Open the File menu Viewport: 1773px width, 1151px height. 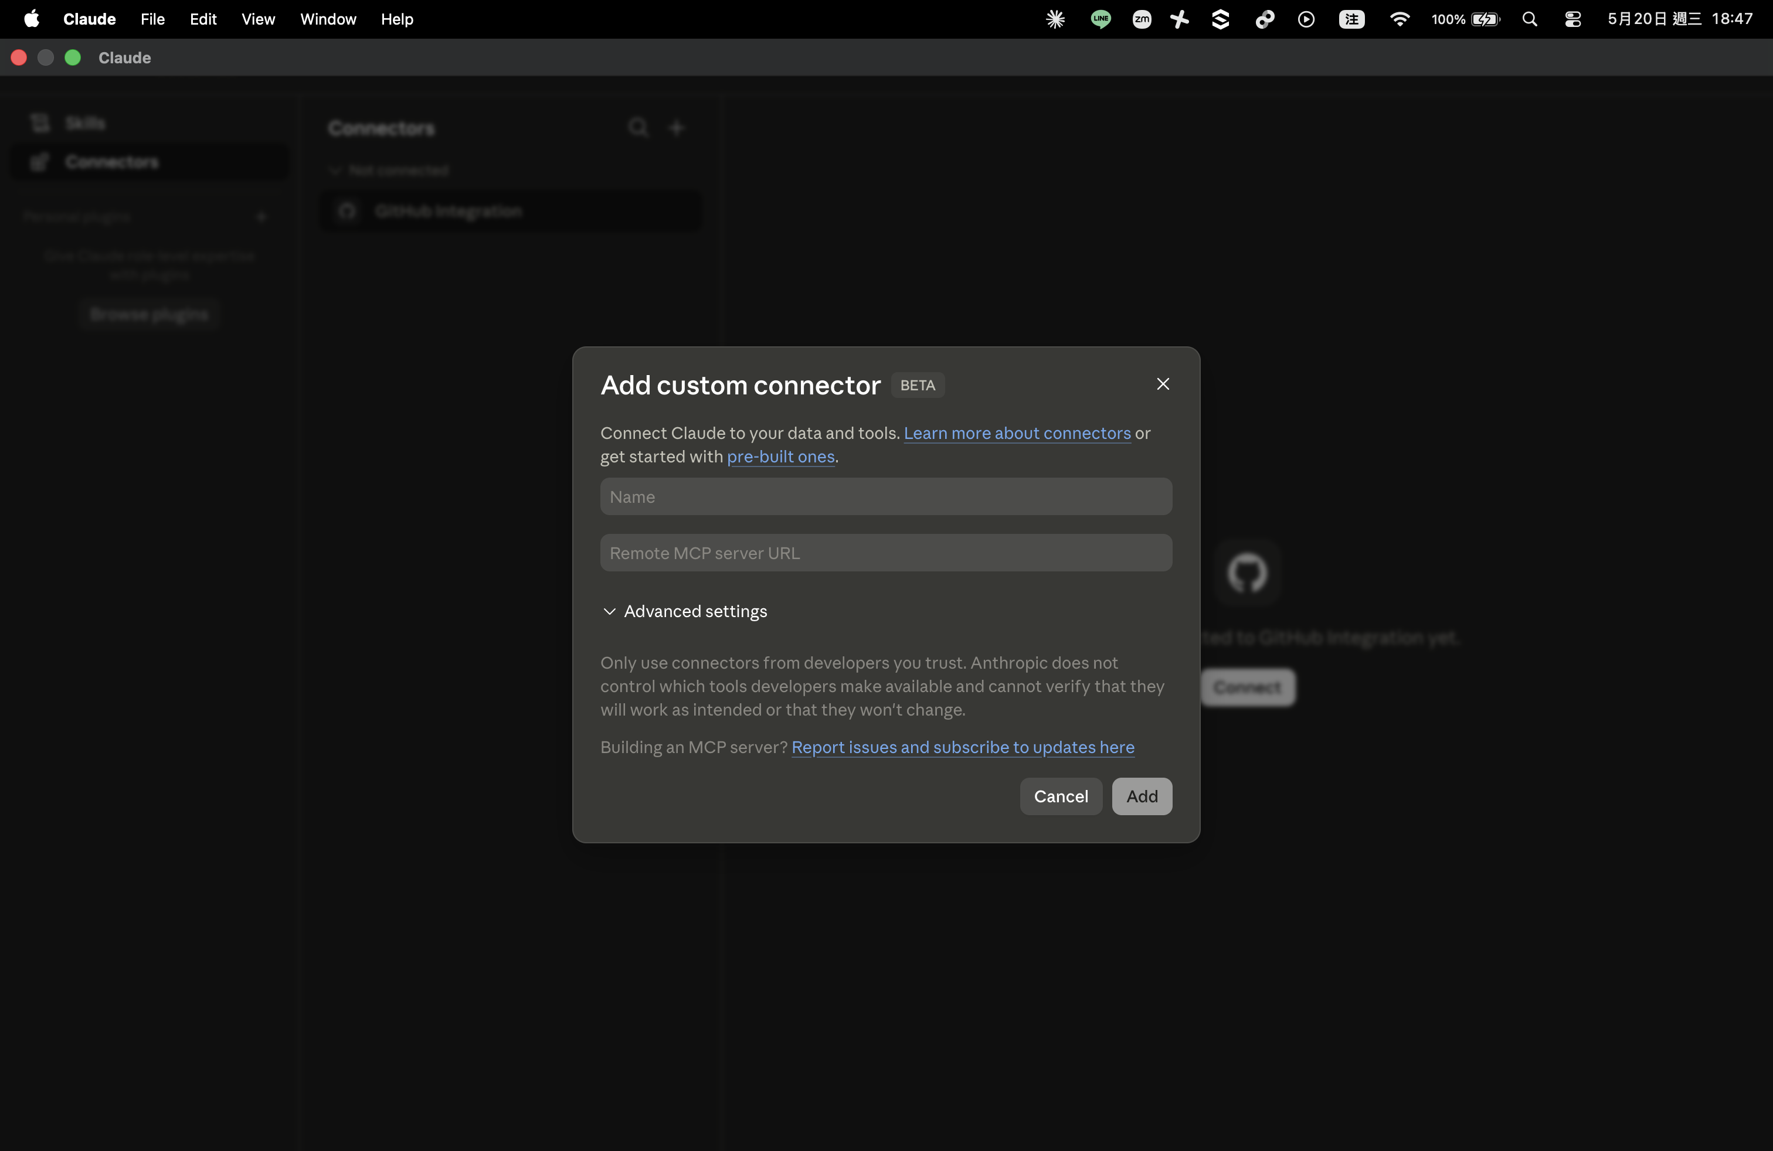click(x=152, y=19)
